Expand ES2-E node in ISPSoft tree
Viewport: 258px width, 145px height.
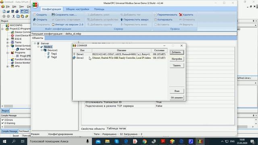(7, 39)
